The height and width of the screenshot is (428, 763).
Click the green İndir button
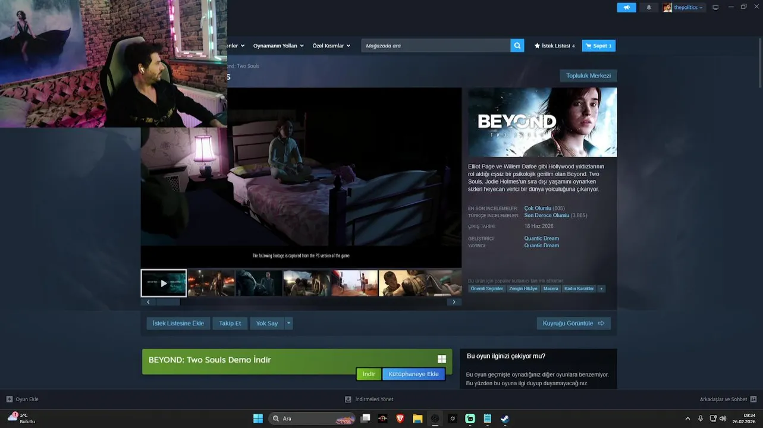pyautogui.click(x=369, y=374)
